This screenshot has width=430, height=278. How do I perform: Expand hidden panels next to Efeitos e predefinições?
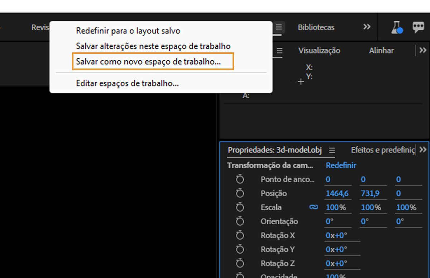click(x=423, y=150)
